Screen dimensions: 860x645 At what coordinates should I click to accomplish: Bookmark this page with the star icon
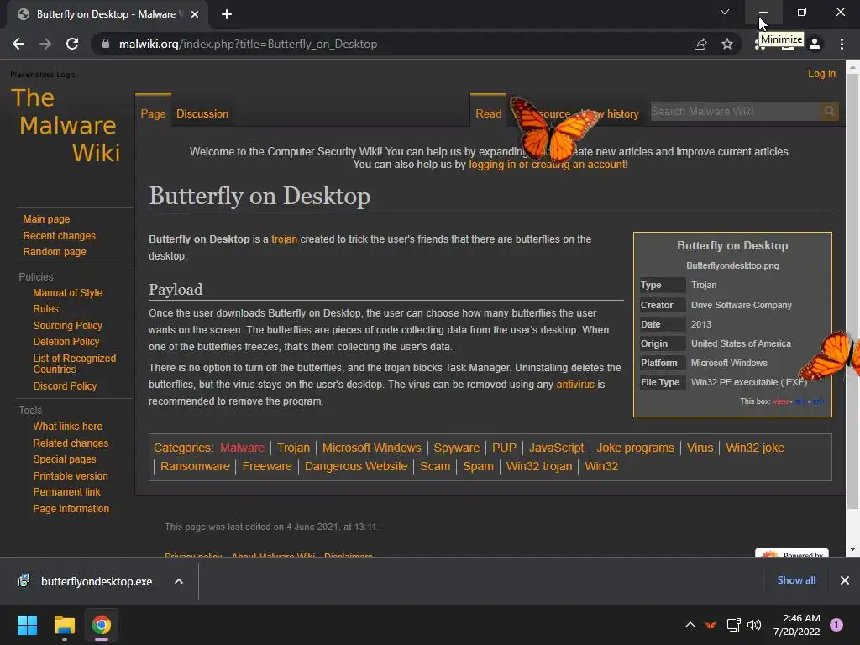(x=727, y=44)
